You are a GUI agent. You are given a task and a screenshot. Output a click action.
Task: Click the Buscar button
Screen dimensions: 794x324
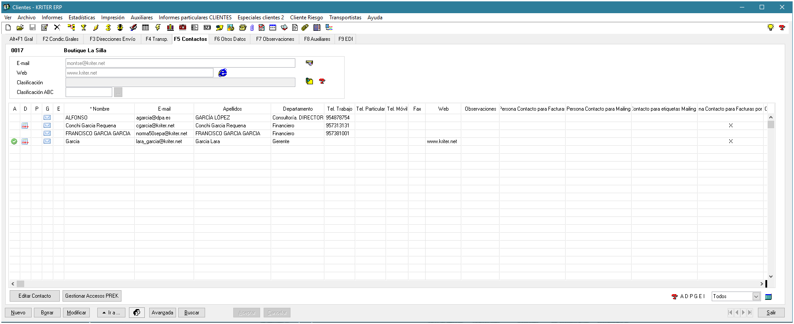(x=191, y=313)
